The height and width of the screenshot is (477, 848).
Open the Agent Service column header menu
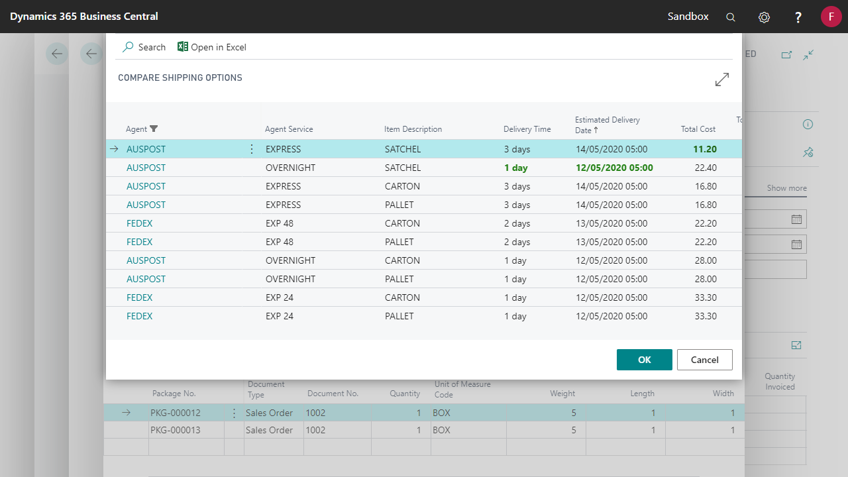(289, 129)
